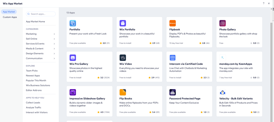Open the Communication category

pyautogui.click(x=34, y=58)
